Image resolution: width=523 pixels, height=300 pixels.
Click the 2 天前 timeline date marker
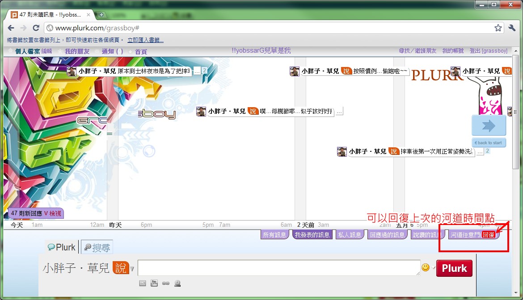coord(305,225)
